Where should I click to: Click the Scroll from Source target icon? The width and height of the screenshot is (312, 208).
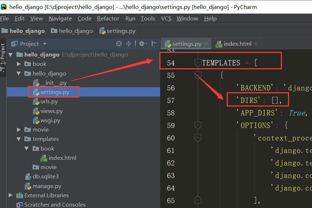[119, 44]
